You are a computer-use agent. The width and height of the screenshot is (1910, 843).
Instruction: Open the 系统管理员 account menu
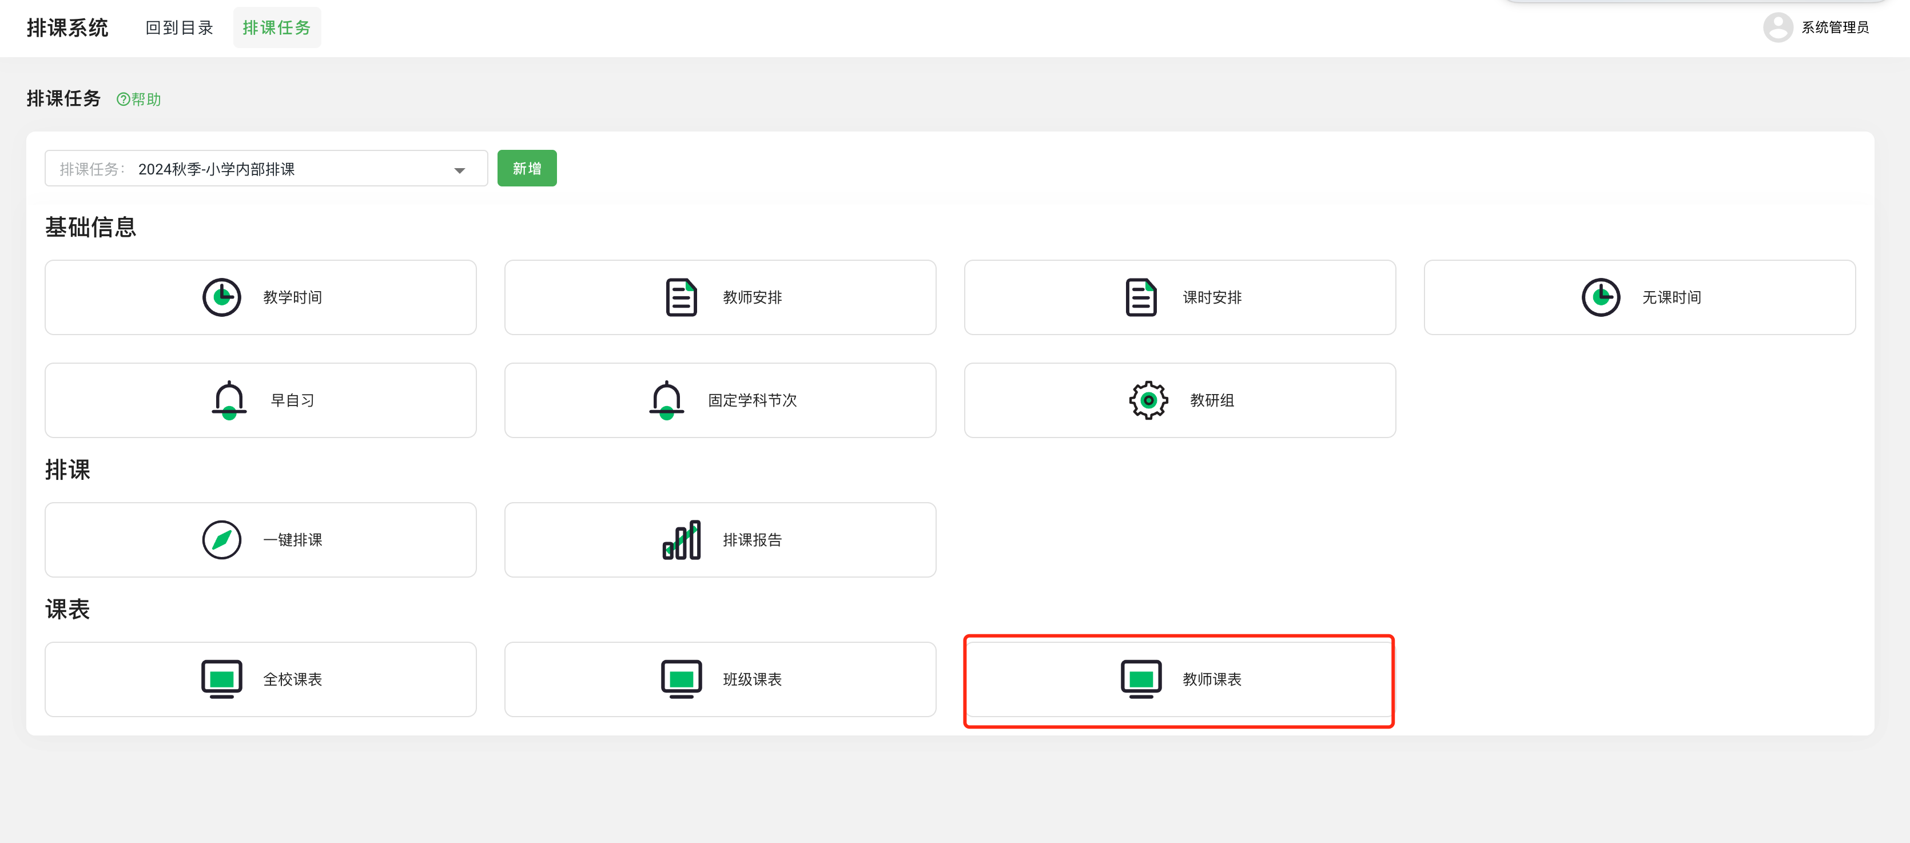pyautogui.click(x=1835, y=27)
